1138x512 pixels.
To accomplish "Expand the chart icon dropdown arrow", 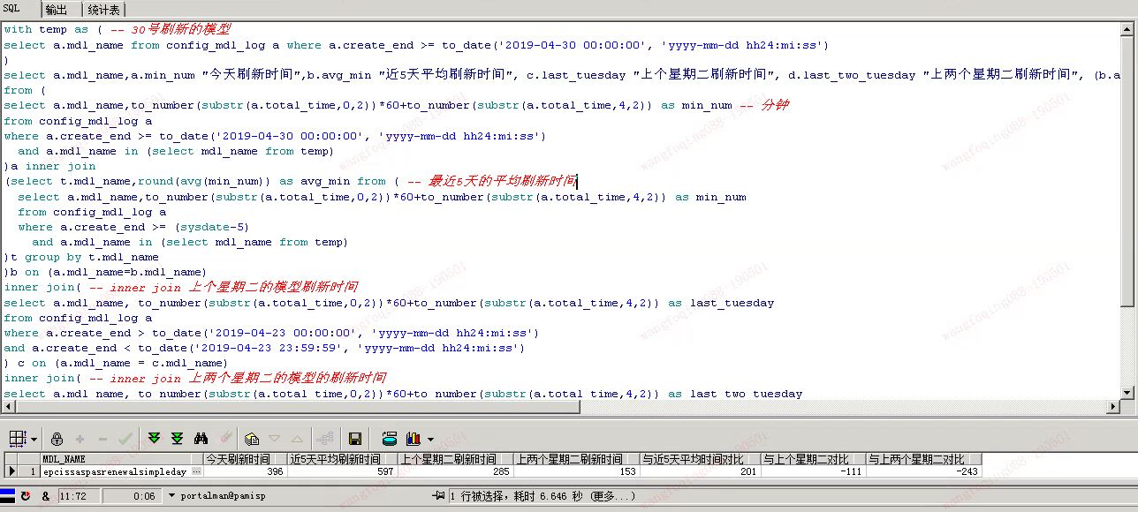I will coord(430,439).
